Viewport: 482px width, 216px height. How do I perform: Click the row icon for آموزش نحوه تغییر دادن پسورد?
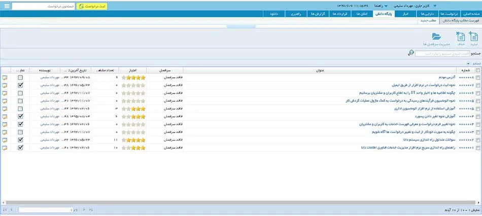coord(5,116)
